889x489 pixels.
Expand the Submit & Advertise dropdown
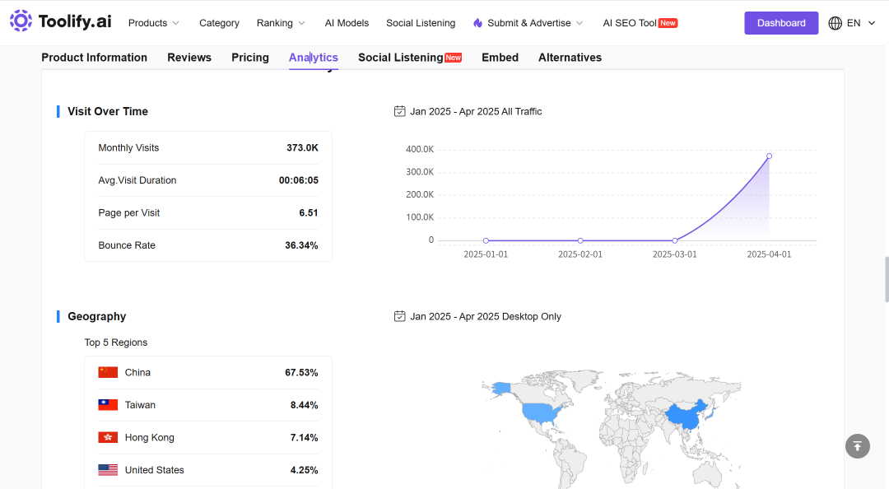(579, 23)
